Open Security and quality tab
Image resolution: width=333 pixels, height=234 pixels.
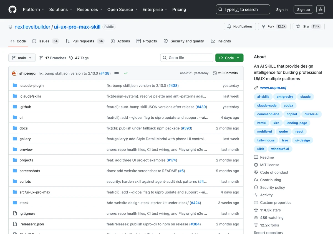coord(184,41)
